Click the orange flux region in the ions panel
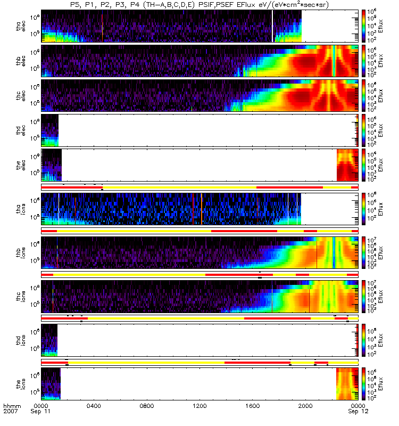The height and width of the screenshot is (426, 399). click(x=347, y=384)
